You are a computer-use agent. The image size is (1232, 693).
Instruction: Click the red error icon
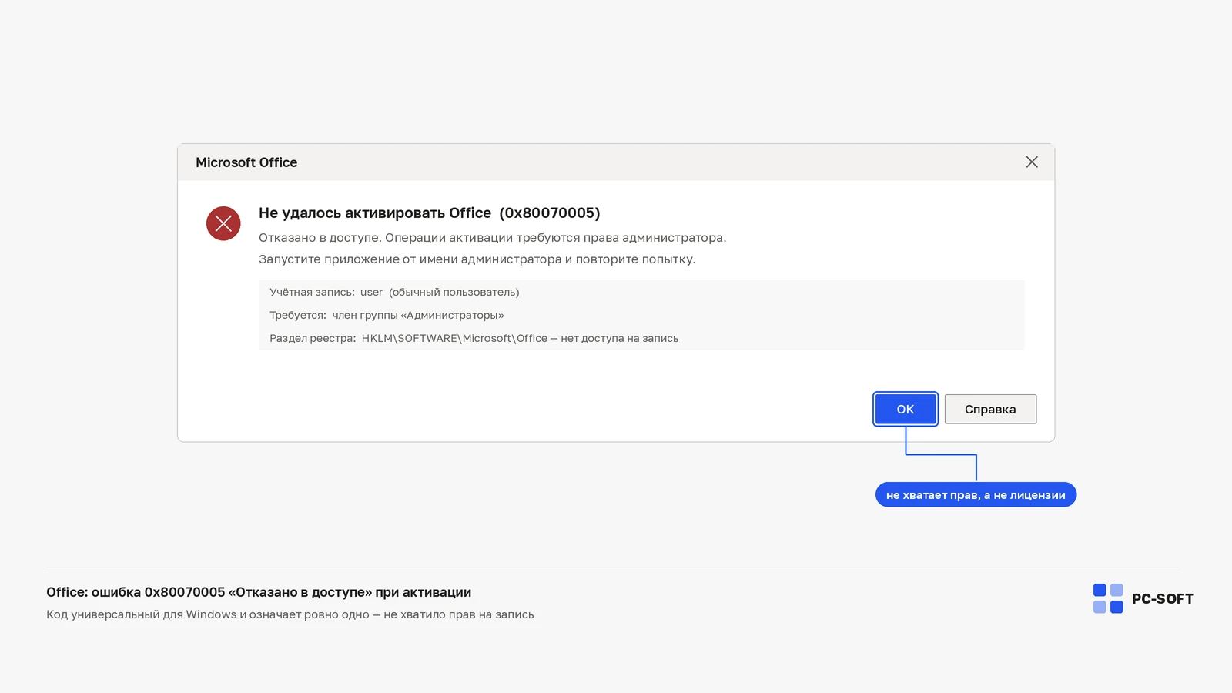223,223
